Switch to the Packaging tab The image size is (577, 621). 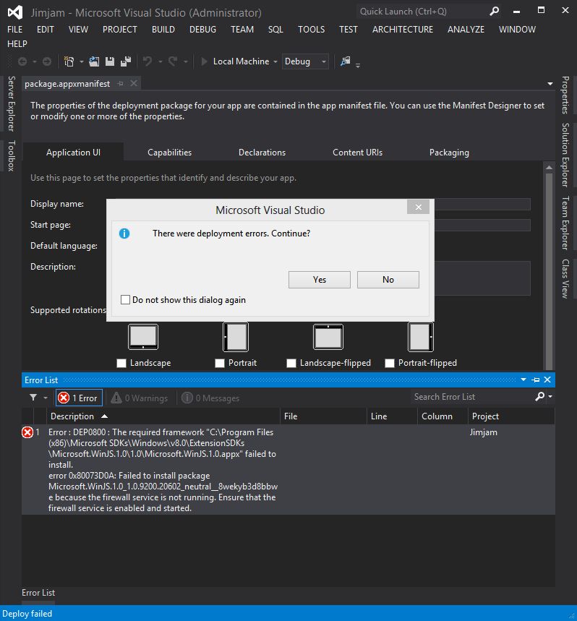click(449, 153)
